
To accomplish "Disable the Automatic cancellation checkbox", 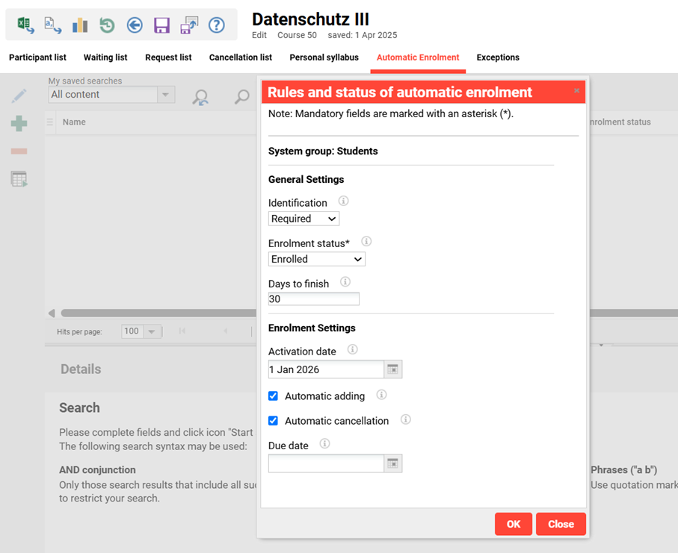I will coord(274,421).
